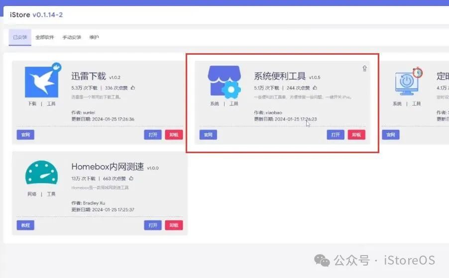Click 打开 on the Homebox内网测速 card
Screen dimensions: 449x278
[153, 225]
